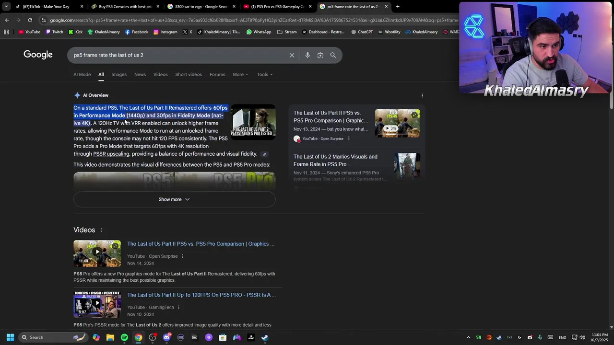Open three-dot menu beside GamingTech source

(178, 308)
